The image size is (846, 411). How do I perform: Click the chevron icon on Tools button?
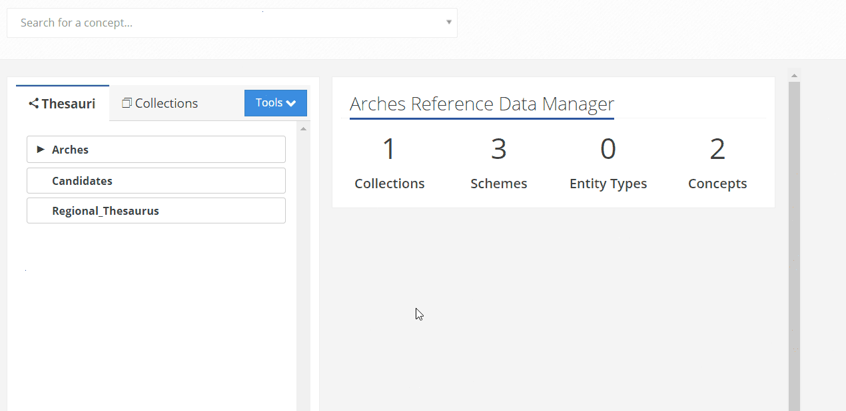point(291,103)
